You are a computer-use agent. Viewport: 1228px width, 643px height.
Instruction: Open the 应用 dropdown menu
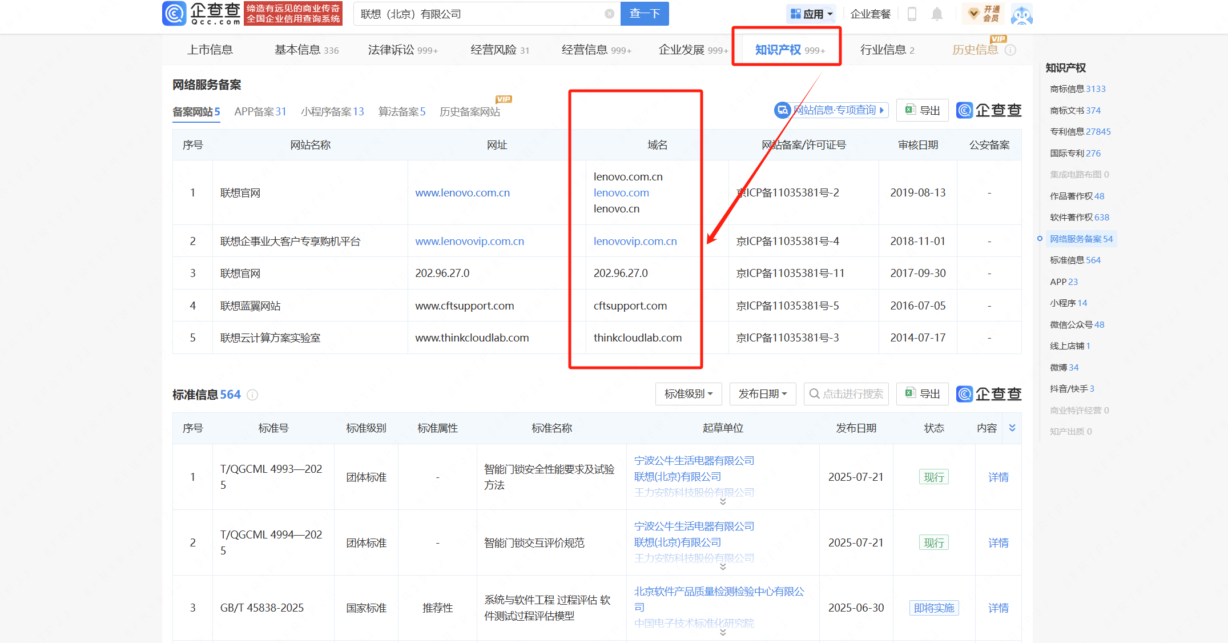pyautogui.click(x=811, y=14)
